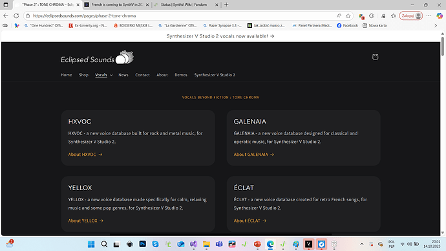Open Microsoft Teams from taskbar
Screen dimensions: 446x251
pyautogui.click(x=219, y=244)
